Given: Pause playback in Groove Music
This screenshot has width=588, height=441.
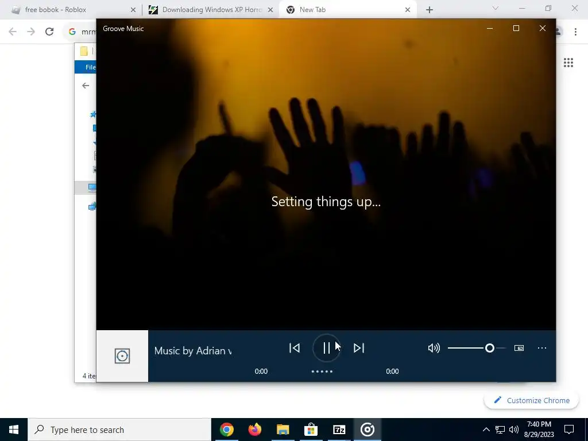Looking at the screenshot, I should (x=326, y=348).
